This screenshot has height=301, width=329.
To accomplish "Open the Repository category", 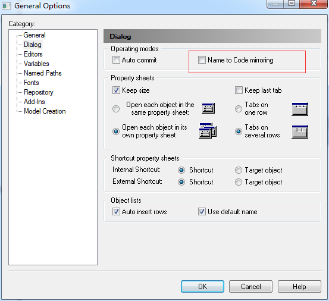I will (39, 92).
